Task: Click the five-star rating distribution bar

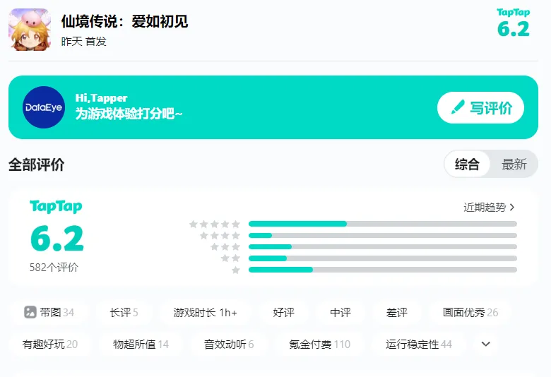Action: click(382, 224)
